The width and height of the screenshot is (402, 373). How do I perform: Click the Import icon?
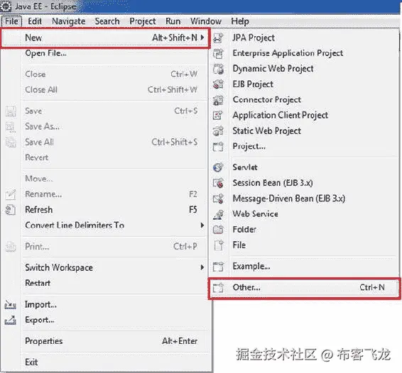(11, 305)
